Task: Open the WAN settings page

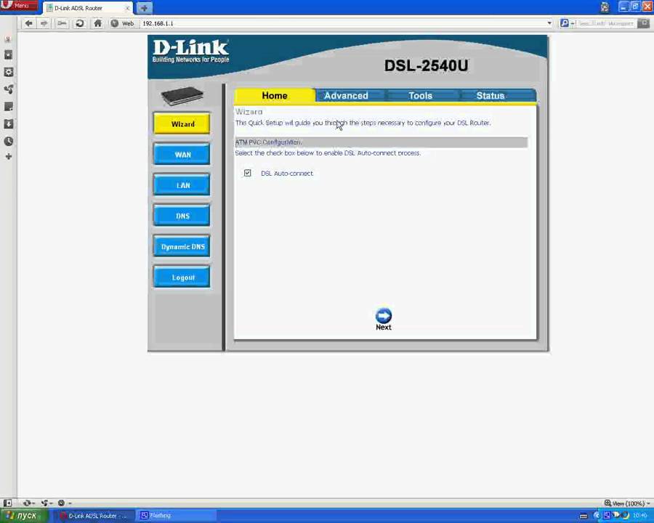Action: pos(182,154)
